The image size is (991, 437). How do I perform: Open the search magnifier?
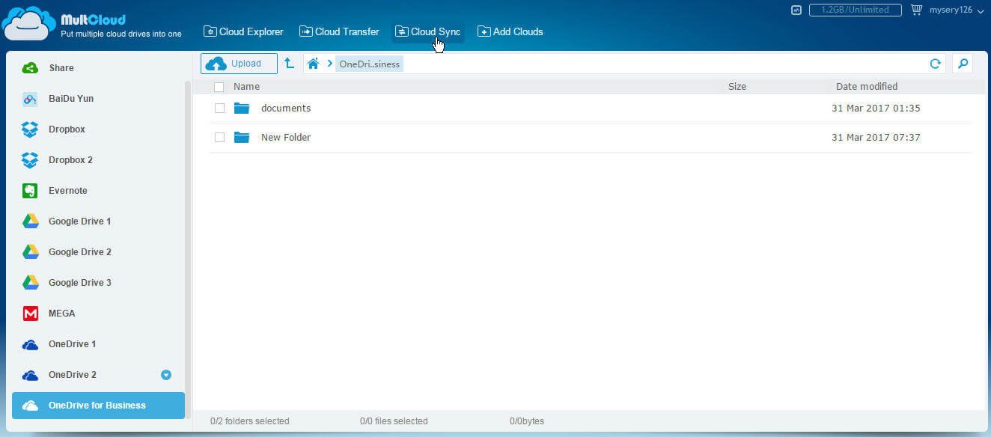pos(963,64)
